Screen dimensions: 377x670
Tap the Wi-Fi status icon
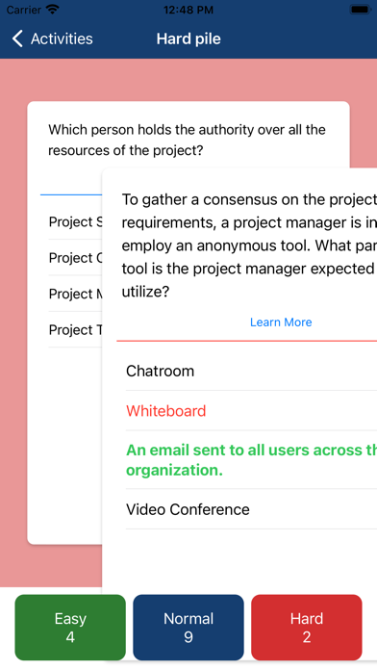point(53,10)
